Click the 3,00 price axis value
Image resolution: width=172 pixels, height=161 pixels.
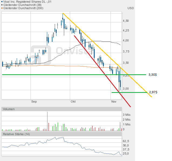point(126,89)
